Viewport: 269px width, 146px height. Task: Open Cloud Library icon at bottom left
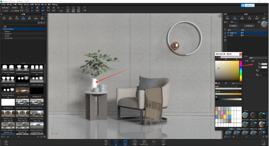tap(6, 142)
